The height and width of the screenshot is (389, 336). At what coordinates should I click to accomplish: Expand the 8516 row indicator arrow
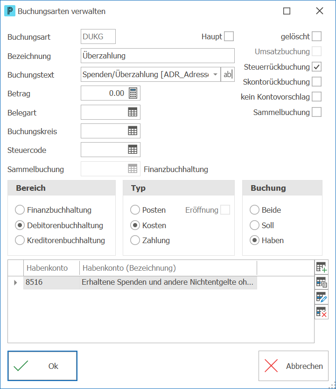click(15, 282)
